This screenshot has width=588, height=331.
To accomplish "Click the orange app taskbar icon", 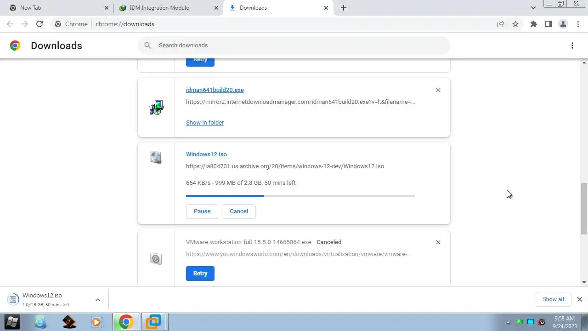I will coord(69,322).
